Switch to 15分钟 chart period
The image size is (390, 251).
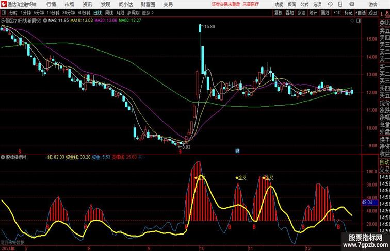point(53,13)
